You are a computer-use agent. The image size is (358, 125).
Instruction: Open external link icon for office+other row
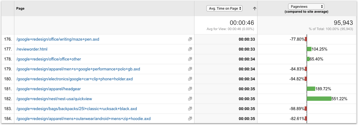tap(190, 59)
